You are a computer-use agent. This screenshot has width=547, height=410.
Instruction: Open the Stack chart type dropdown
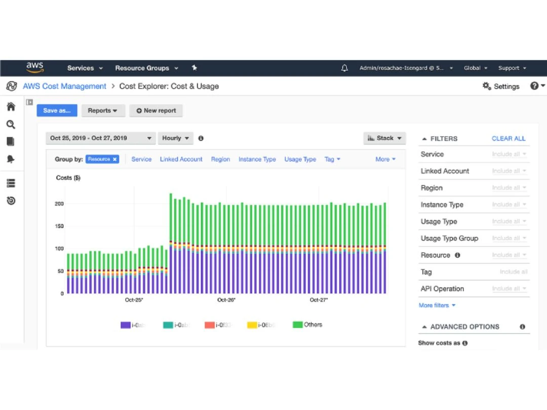(384, 138)
